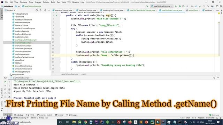
Task: Commit changes with the Git checkmark icon
Action: pyautogui.click(x=200, y=6)
